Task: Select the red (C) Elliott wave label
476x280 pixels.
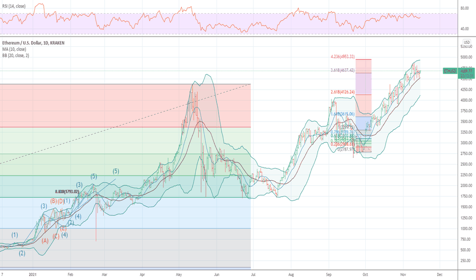Action: click(x=56, y=237)
